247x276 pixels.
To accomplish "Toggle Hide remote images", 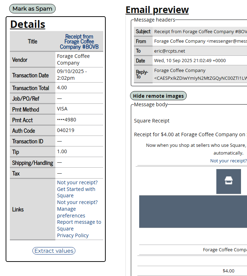I will [x=158, y=96].
